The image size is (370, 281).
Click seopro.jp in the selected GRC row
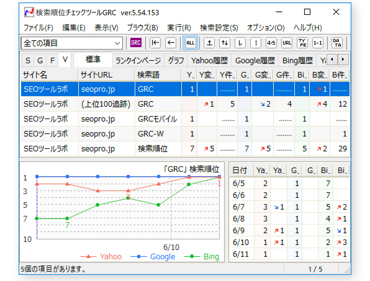[x=98, y=89]
